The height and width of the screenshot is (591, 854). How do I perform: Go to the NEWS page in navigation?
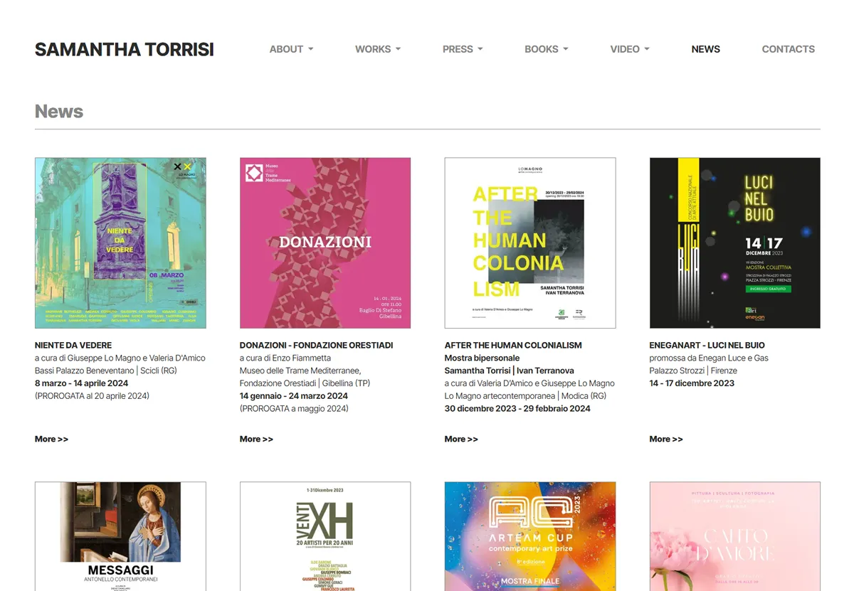(x=706, y=49)
